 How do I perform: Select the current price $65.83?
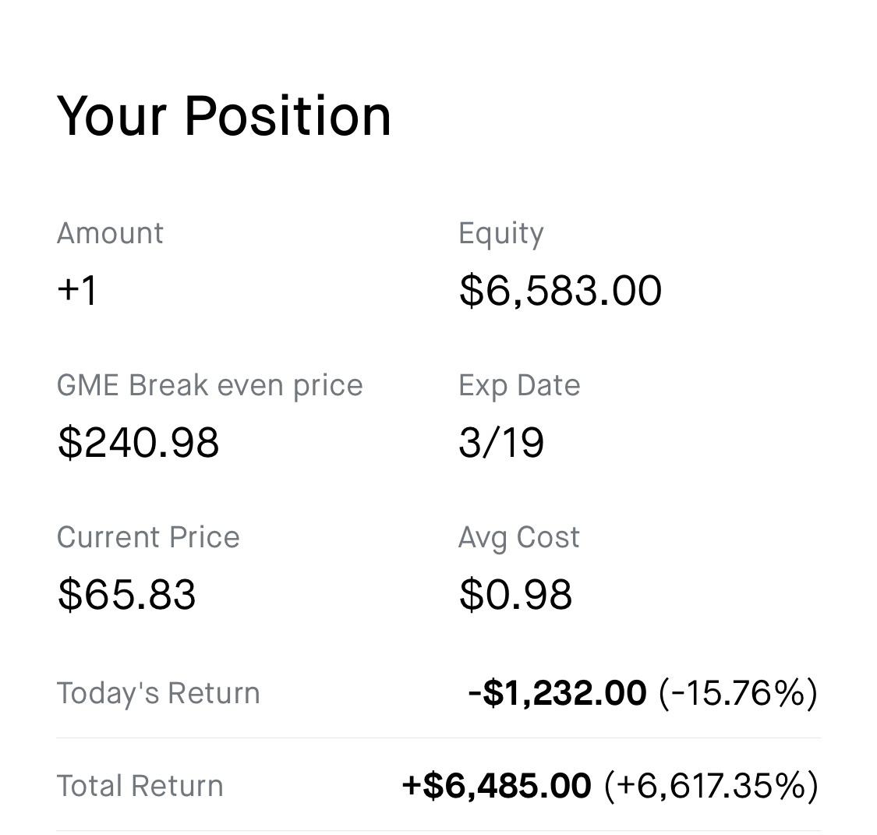coord(127,593)
